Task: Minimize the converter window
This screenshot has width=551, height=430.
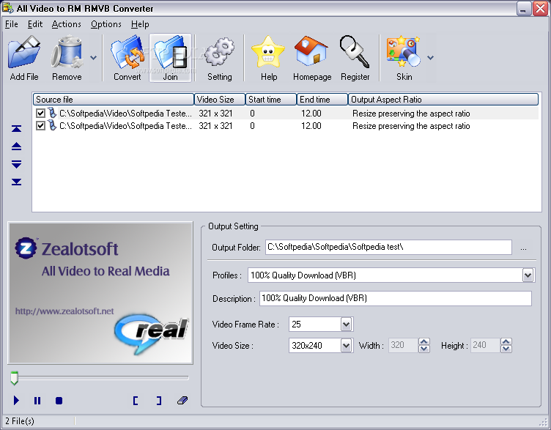Action: [x=523, y=9]
